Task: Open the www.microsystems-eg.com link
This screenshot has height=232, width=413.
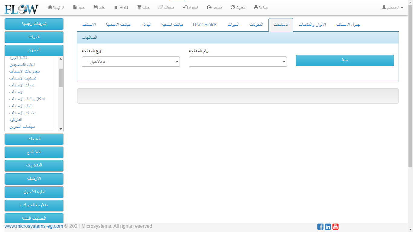Action: 34,226
